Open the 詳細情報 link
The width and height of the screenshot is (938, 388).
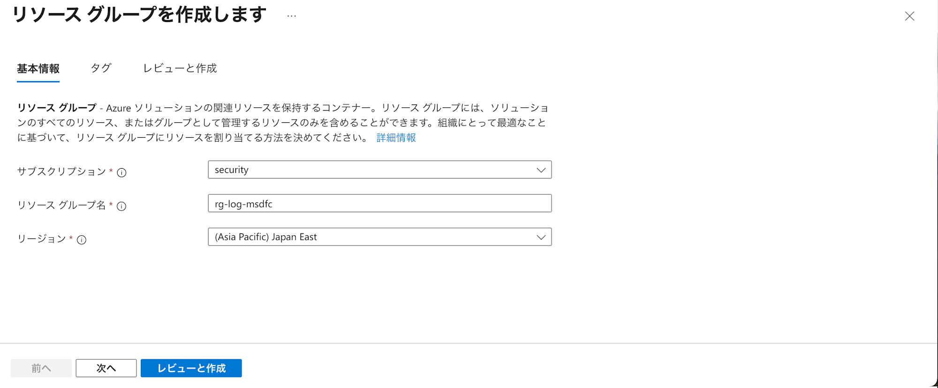coord(396,138)
